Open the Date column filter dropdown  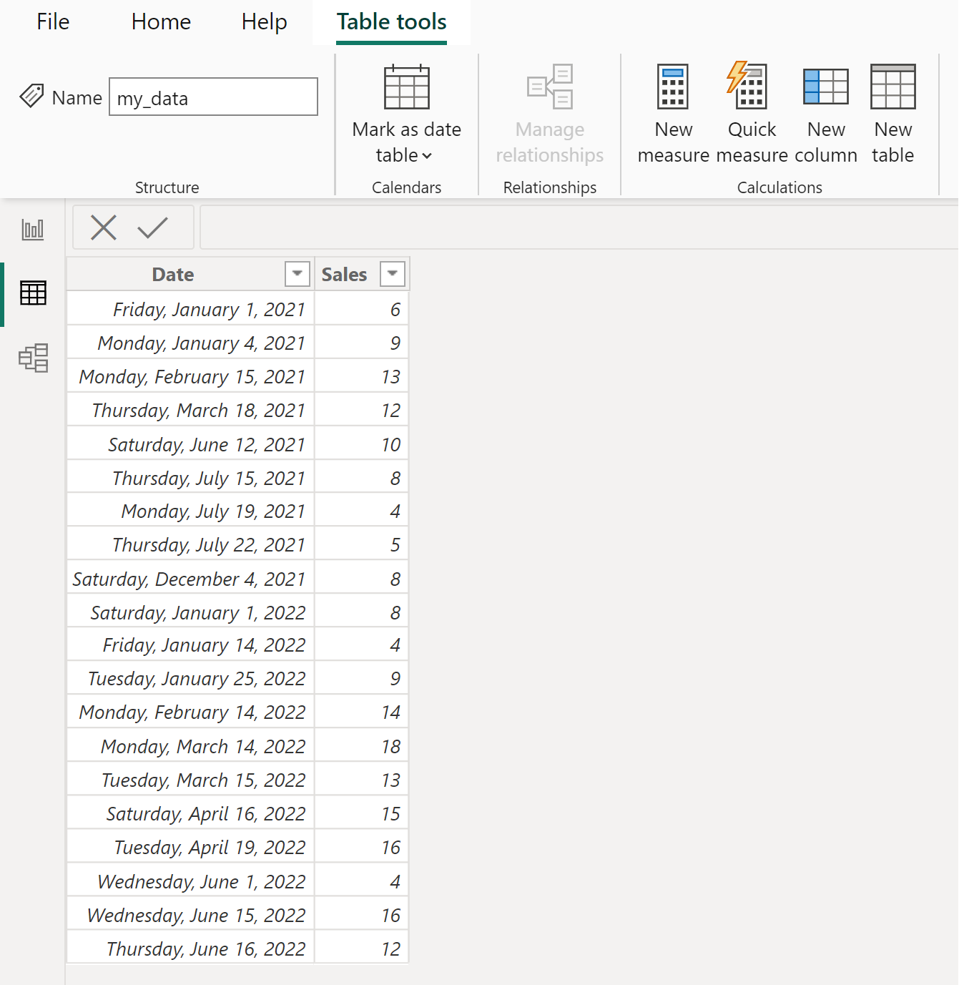point(297,273)
